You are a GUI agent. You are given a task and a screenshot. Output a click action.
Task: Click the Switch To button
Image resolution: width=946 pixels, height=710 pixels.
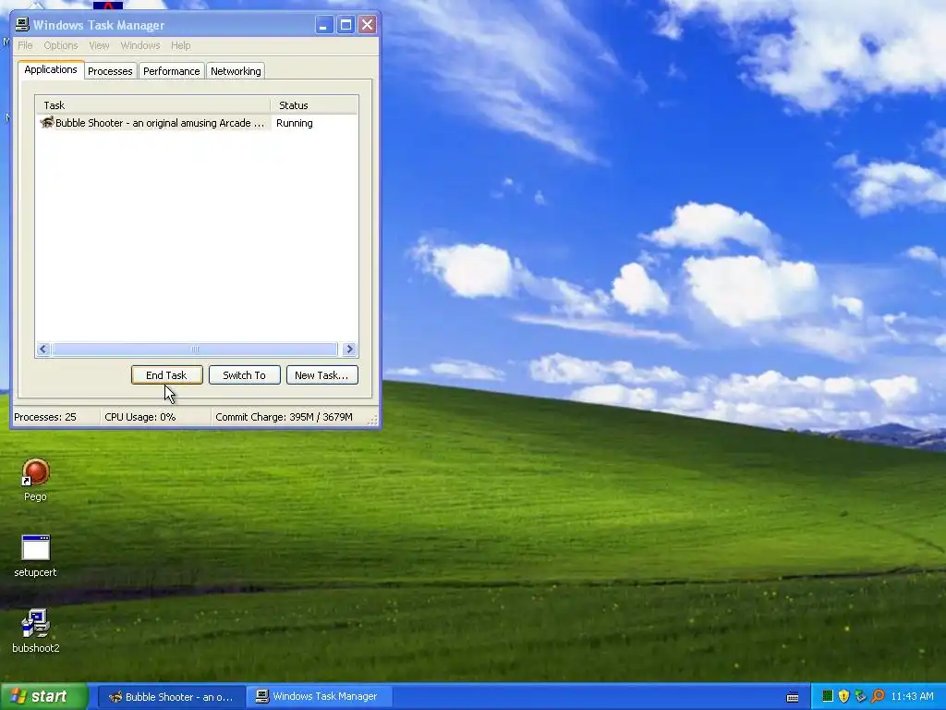(244, 375)
